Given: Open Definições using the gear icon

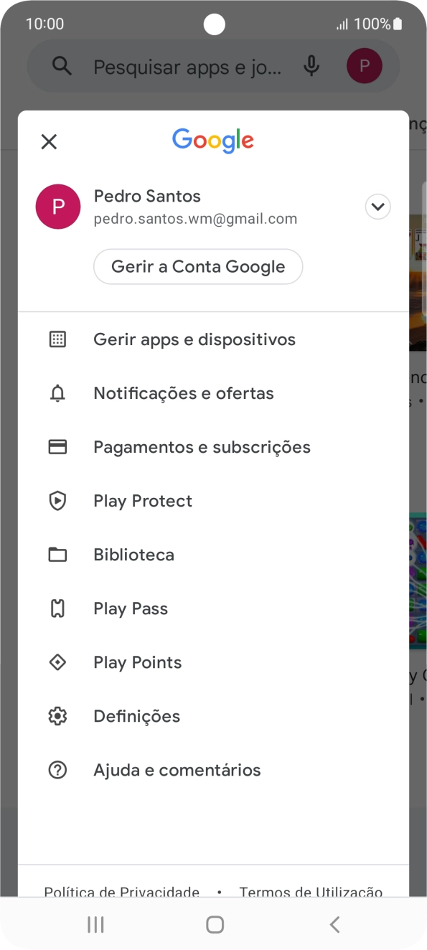Looking at the screenshot, I should [x=57, y=715].
